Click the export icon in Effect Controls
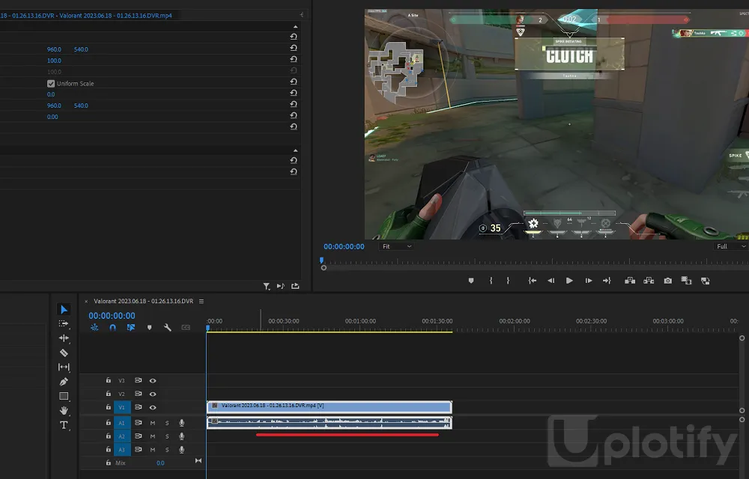 [x=295, y=286]
